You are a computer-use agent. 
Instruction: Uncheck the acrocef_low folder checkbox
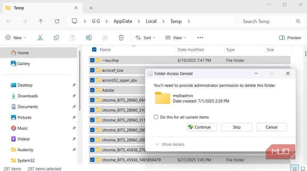point(92,70)
